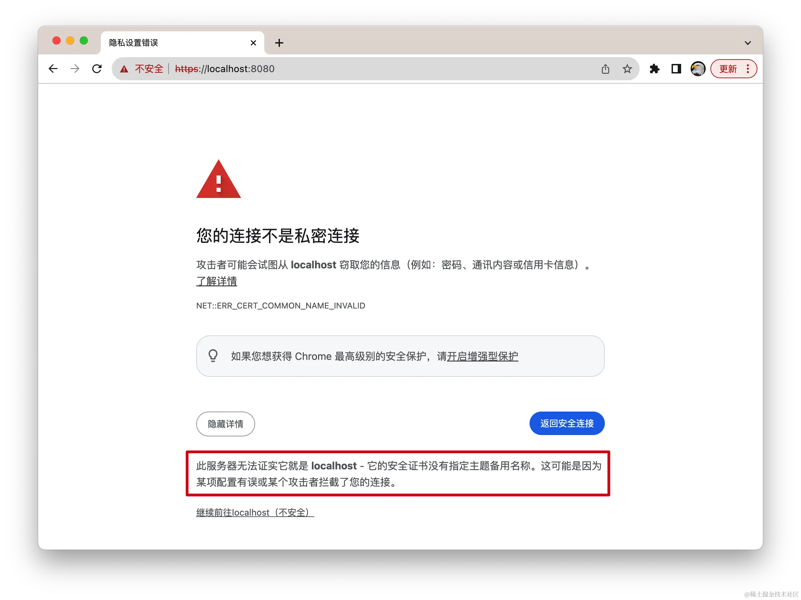Open the 了解详情 link
Screen dimensions: 801x600
click(x=217, y=281)
